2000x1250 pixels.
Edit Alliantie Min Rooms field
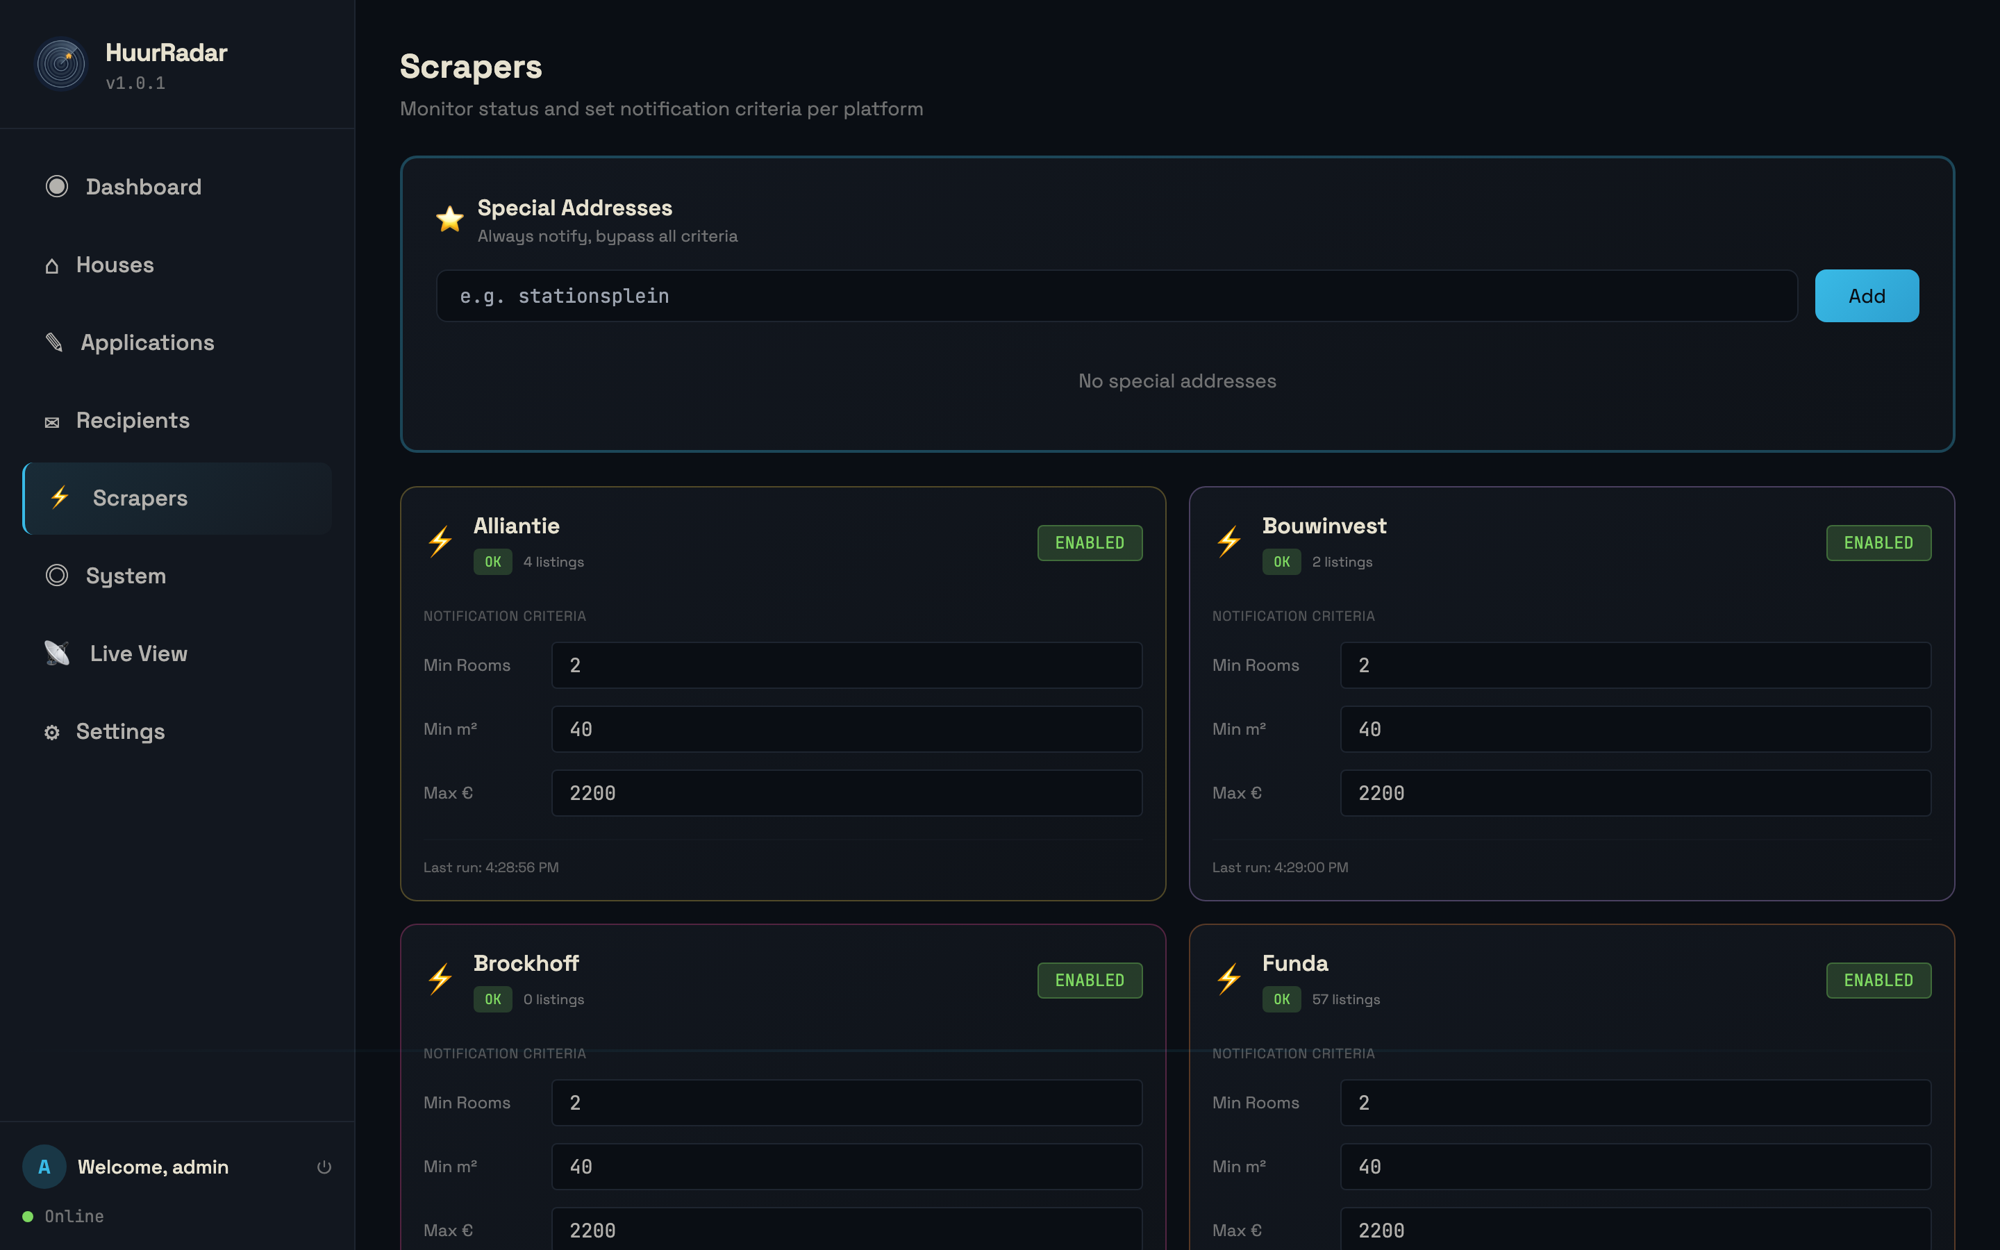(847, 665)
